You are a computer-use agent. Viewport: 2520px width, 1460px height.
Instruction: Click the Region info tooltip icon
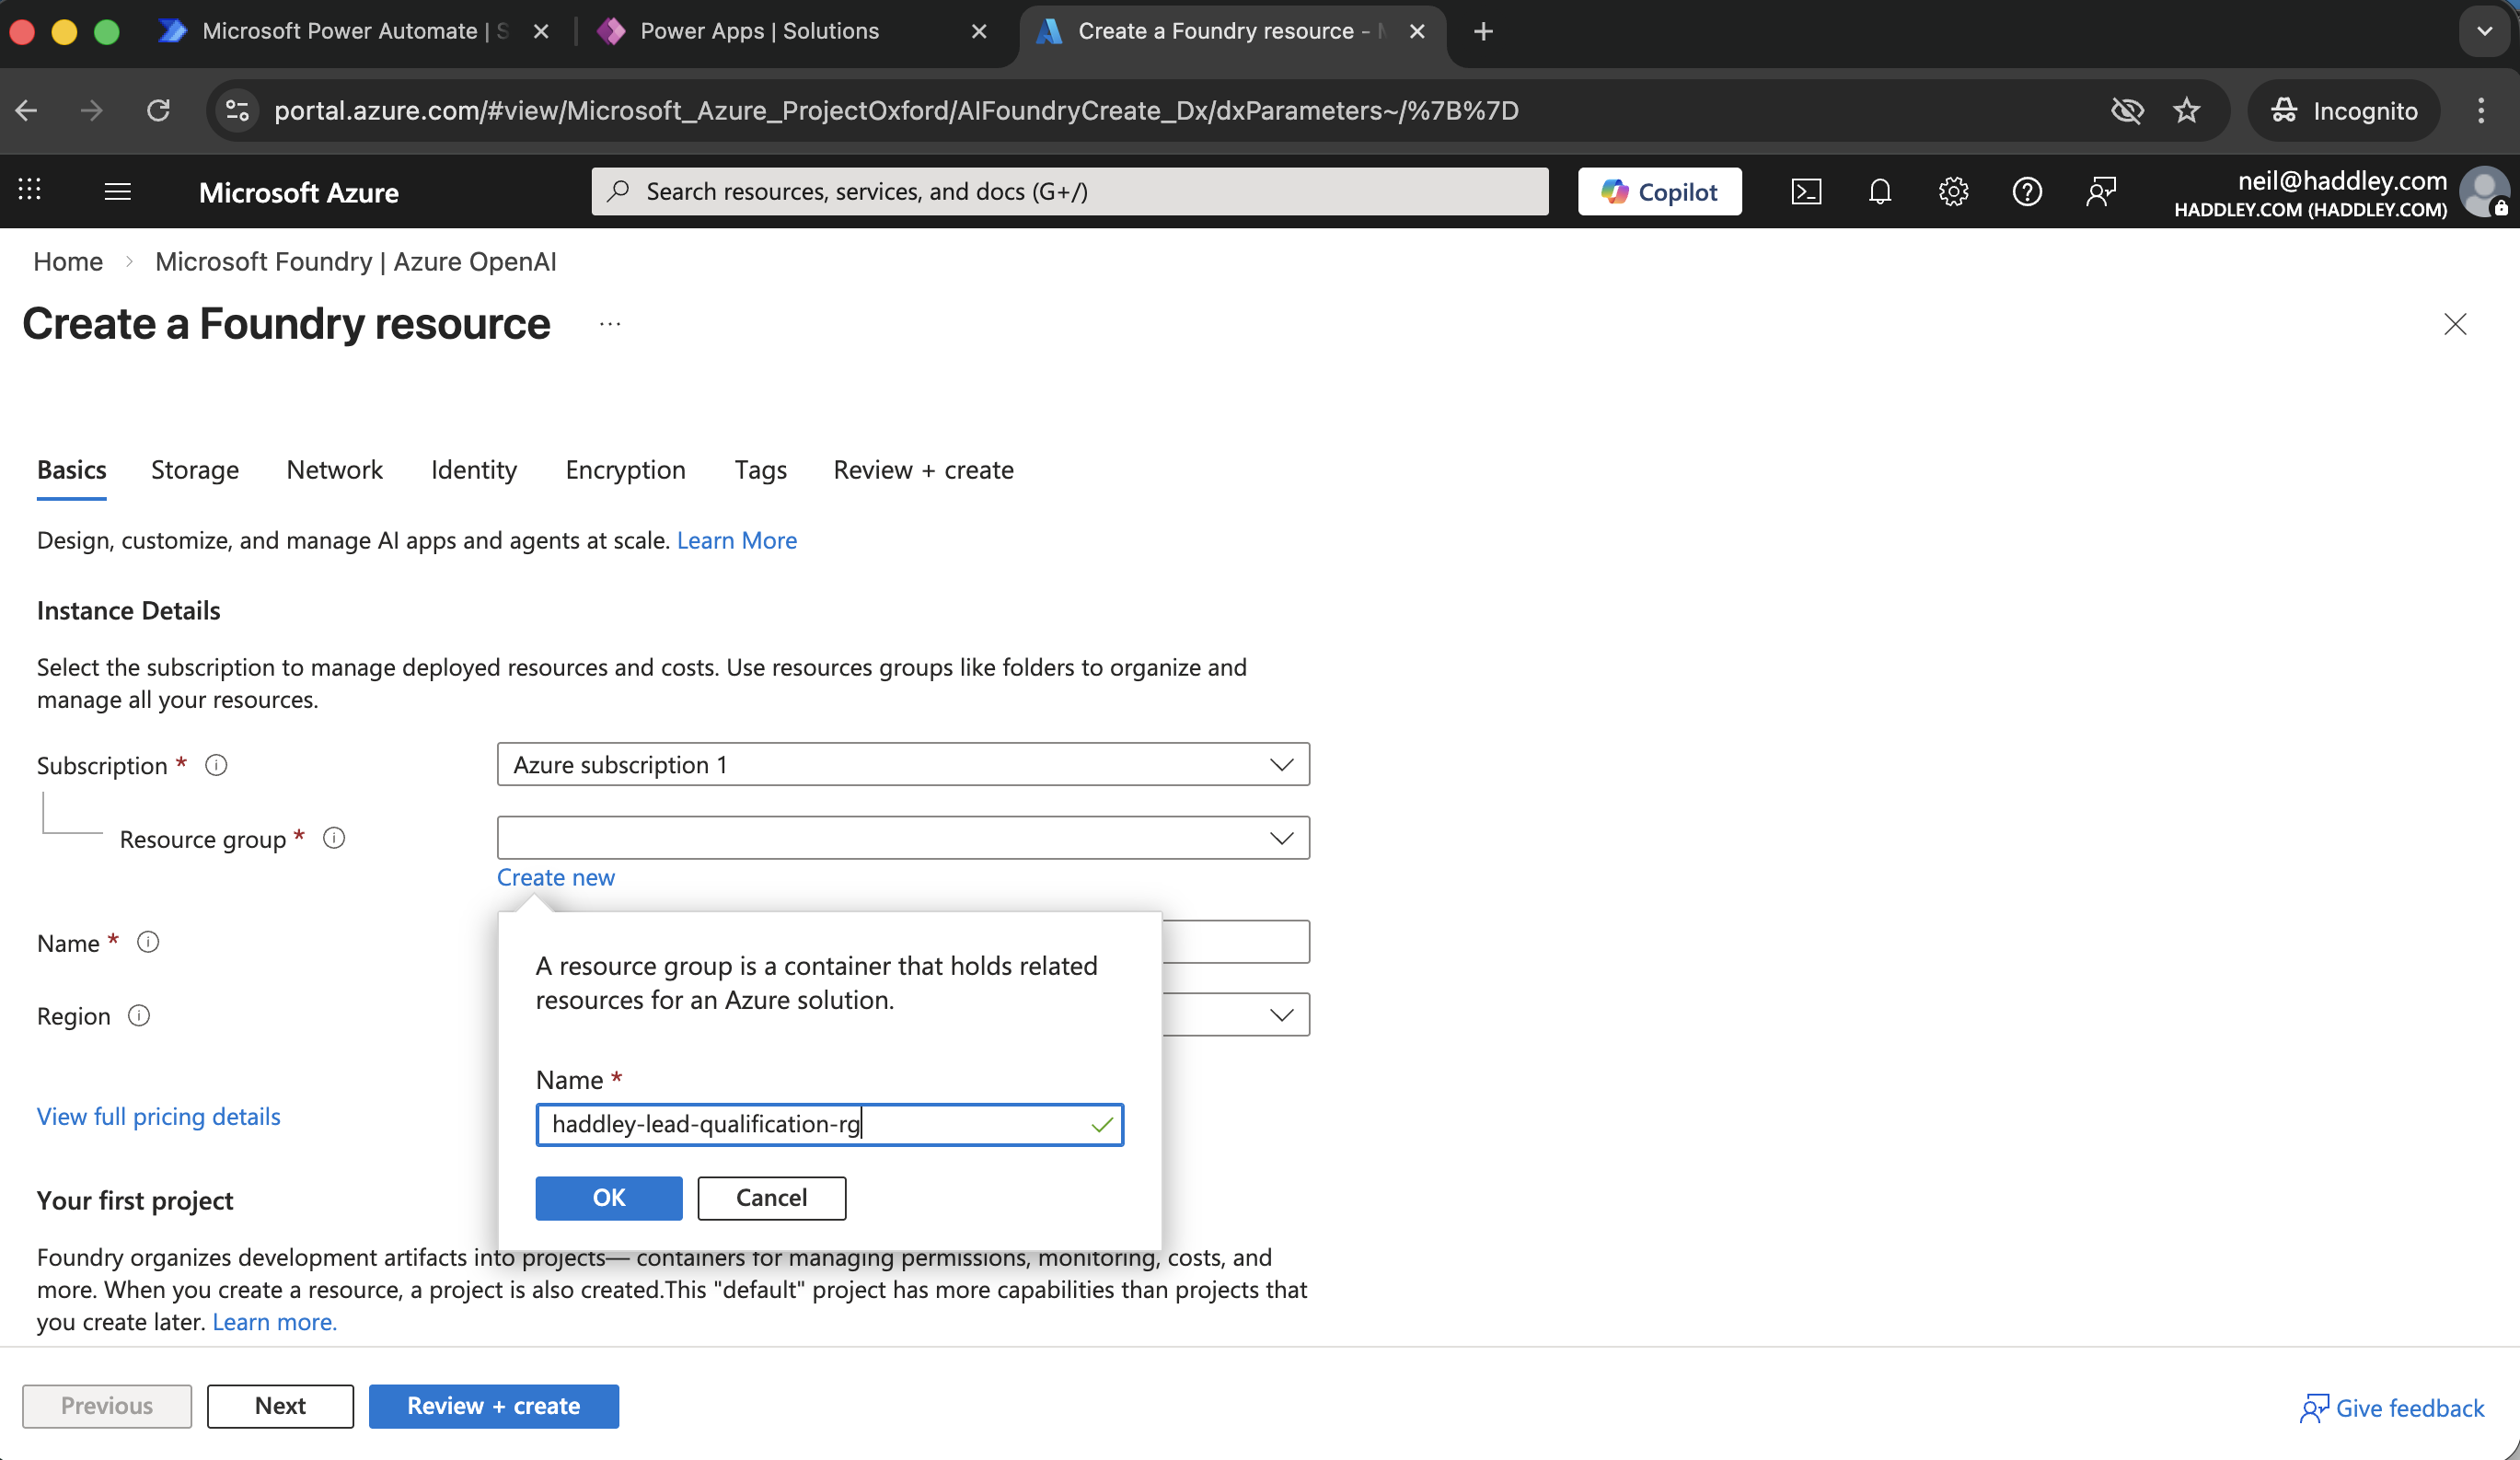click(x=139, y=1016)
